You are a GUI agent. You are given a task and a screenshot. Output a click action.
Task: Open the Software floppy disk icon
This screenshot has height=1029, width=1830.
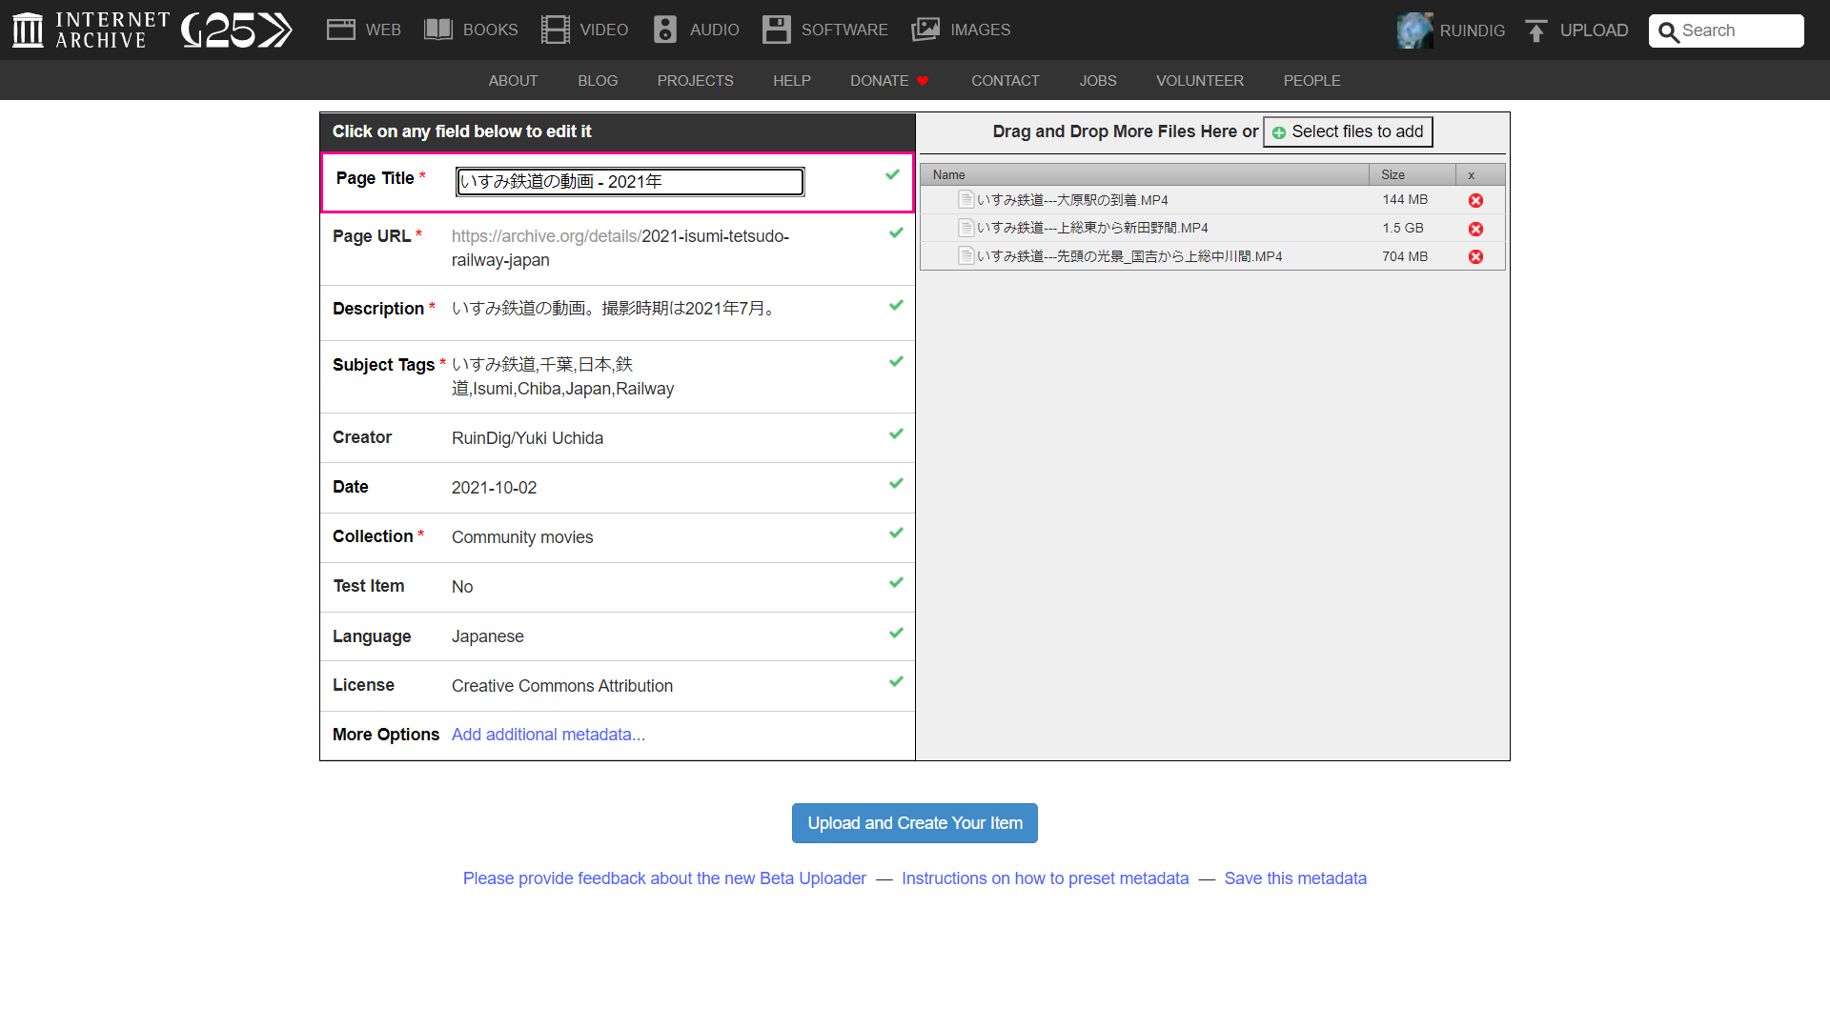777,30
